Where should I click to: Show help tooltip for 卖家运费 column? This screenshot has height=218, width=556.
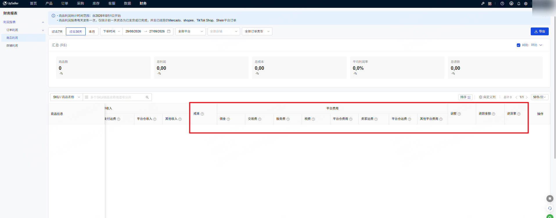pos(376,119)
